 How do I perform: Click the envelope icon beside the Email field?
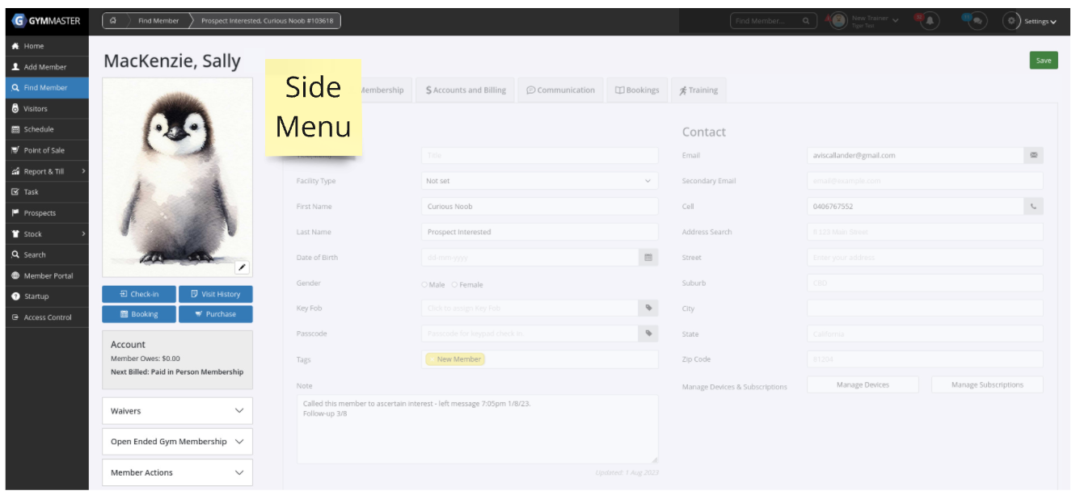pos(1033,155)
